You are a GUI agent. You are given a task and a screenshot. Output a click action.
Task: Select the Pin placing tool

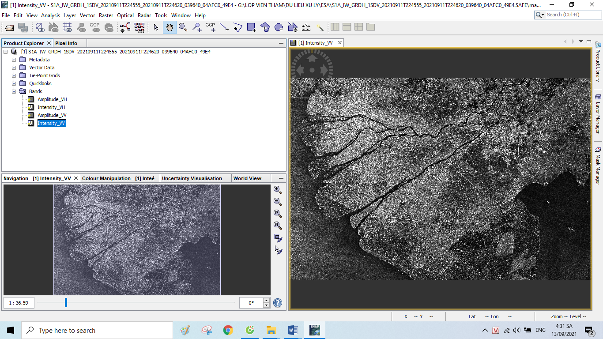pos(197,27)
